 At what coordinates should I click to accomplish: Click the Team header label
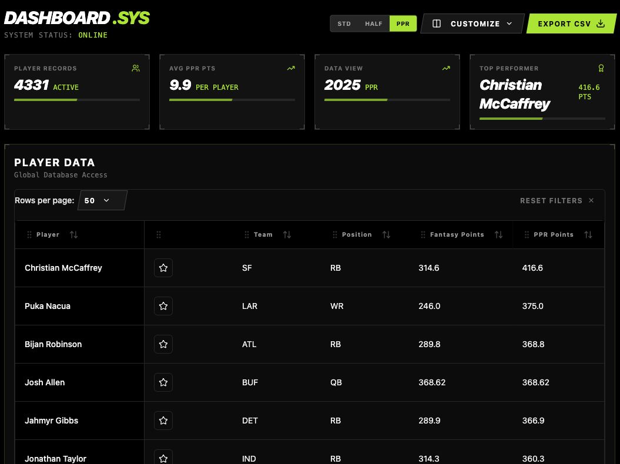tap(263, 235)
